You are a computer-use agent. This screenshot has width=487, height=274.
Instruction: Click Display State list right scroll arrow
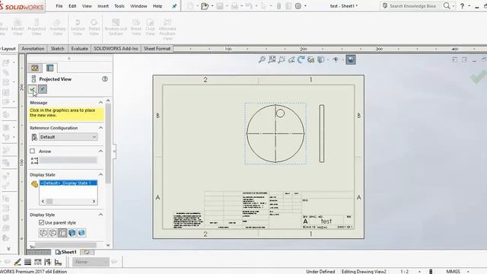click(94, 201)
